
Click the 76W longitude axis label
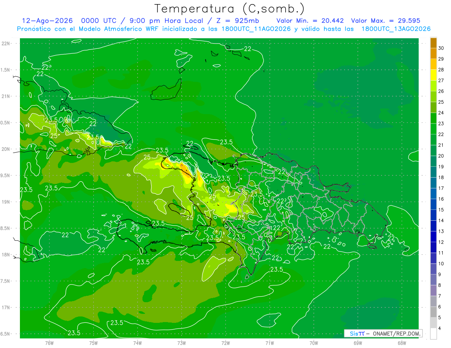[49, 343]
